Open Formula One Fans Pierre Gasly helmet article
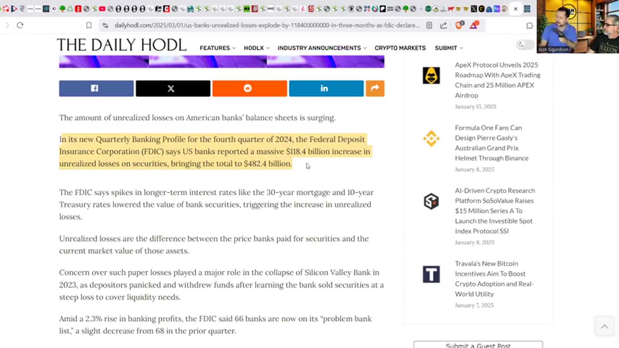This screenshot has height=348, width=619. pyautogui.click(x=491, y=143)
